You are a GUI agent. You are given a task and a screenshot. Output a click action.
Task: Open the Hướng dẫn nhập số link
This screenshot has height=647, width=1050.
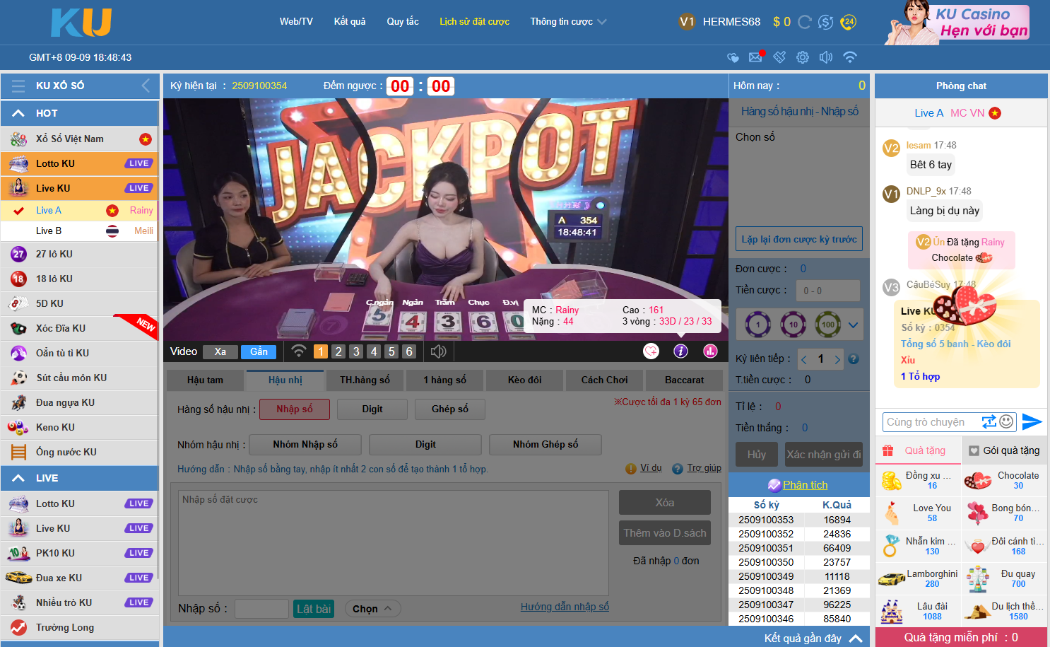565,607
